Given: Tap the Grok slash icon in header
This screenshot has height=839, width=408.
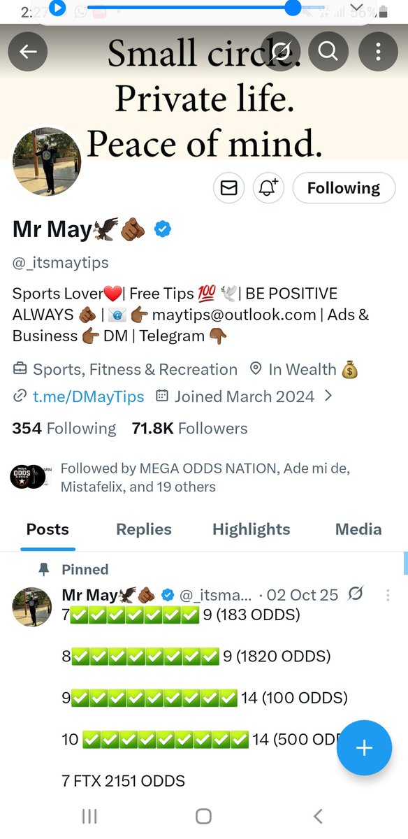Looking at the screenshot, I should (x=281, y=51).
